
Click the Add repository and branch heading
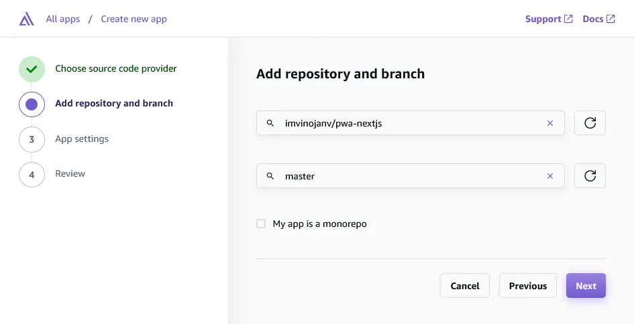point(340,74)
